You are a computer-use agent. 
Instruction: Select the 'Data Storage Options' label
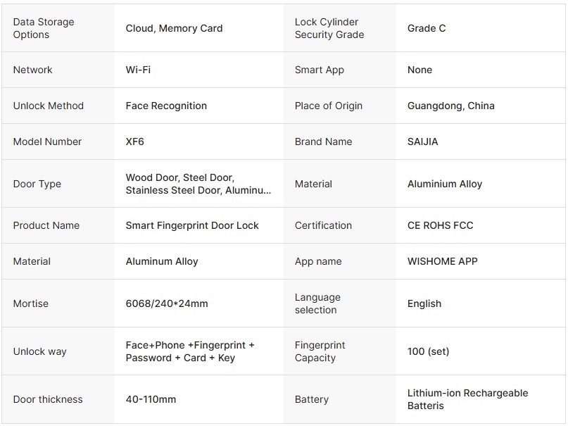tap(44, 28)
